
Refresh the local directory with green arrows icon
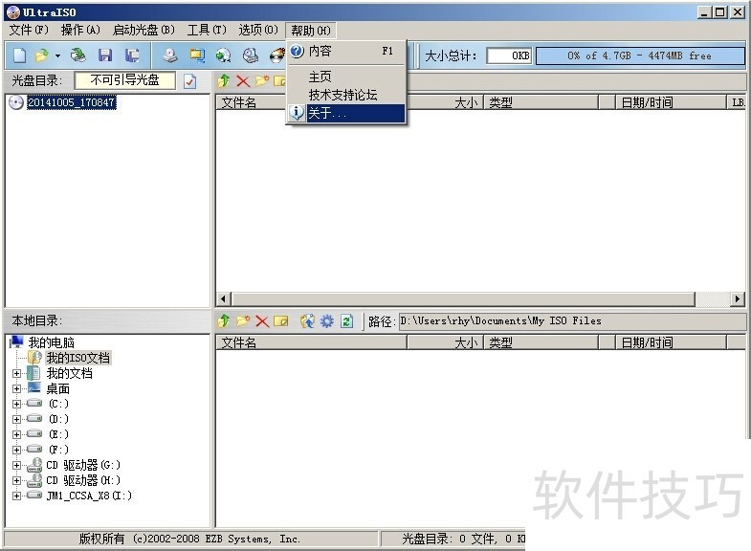[346, 320]
